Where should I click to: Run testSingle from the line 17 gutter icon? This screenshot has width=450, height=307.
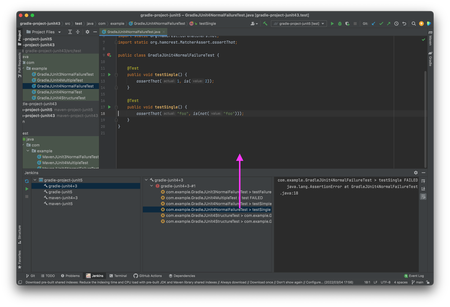tap(109, 107)
